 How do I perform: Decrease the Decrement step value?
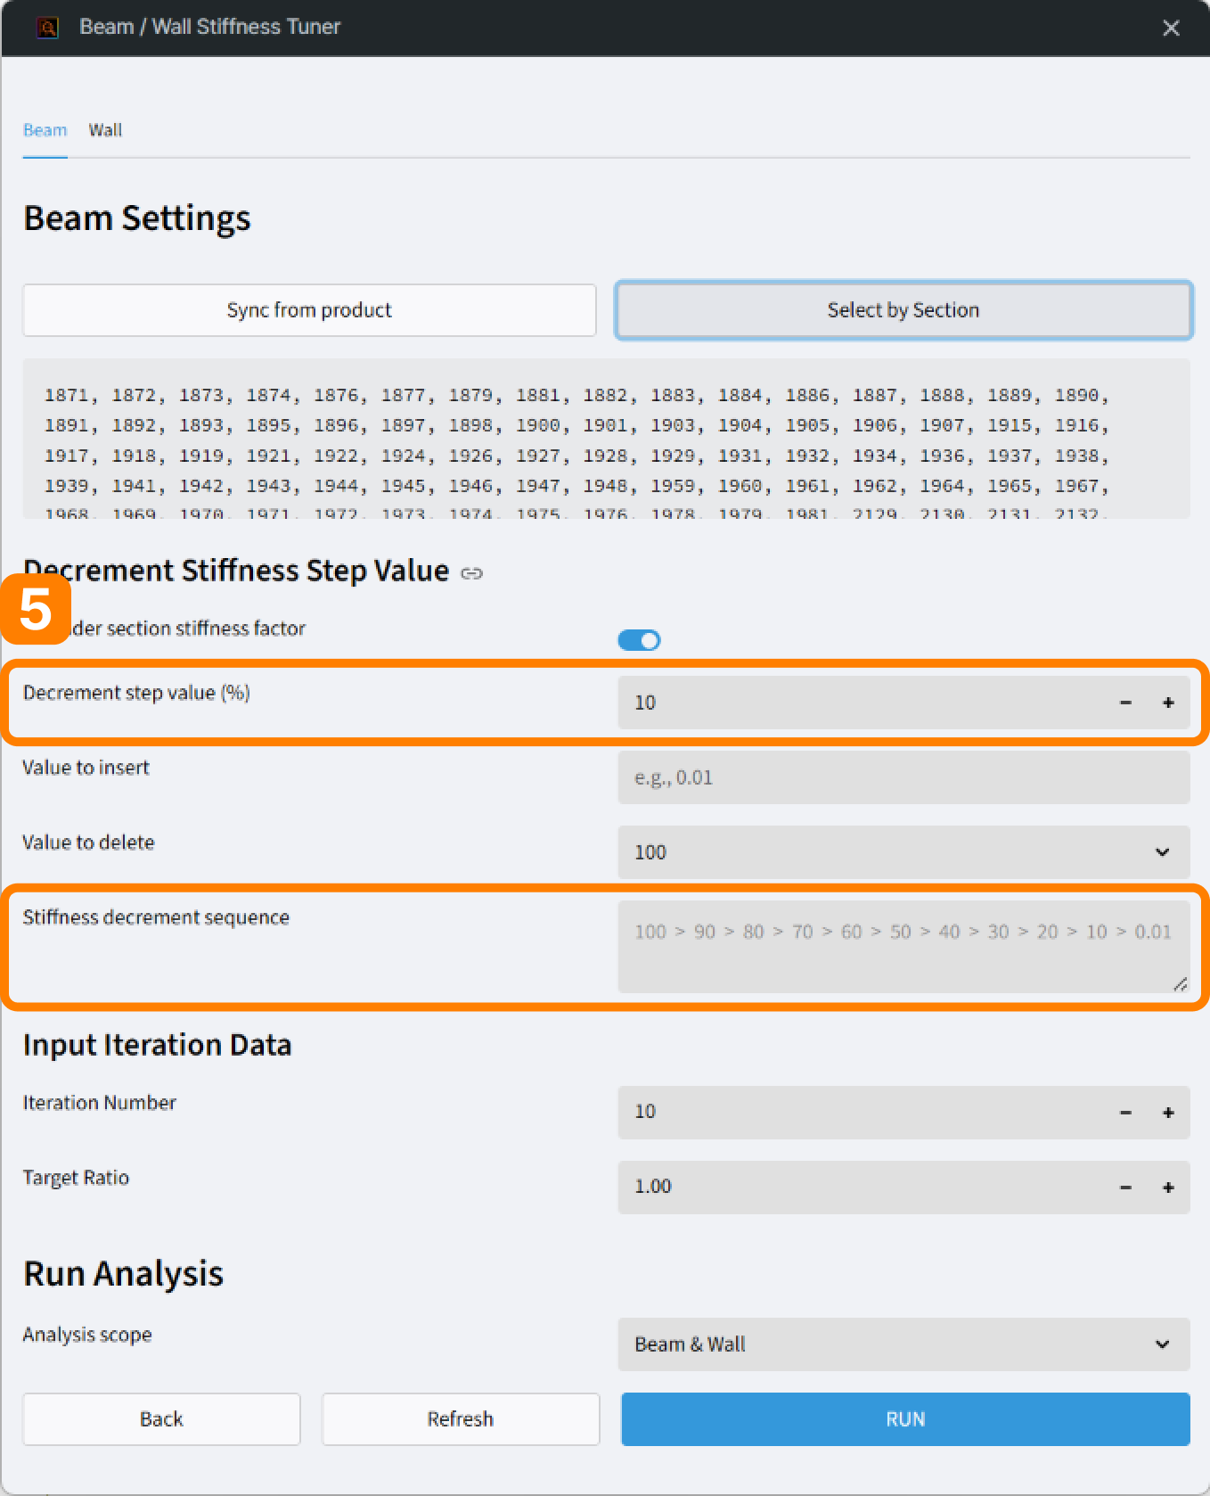pos(1125,703)
